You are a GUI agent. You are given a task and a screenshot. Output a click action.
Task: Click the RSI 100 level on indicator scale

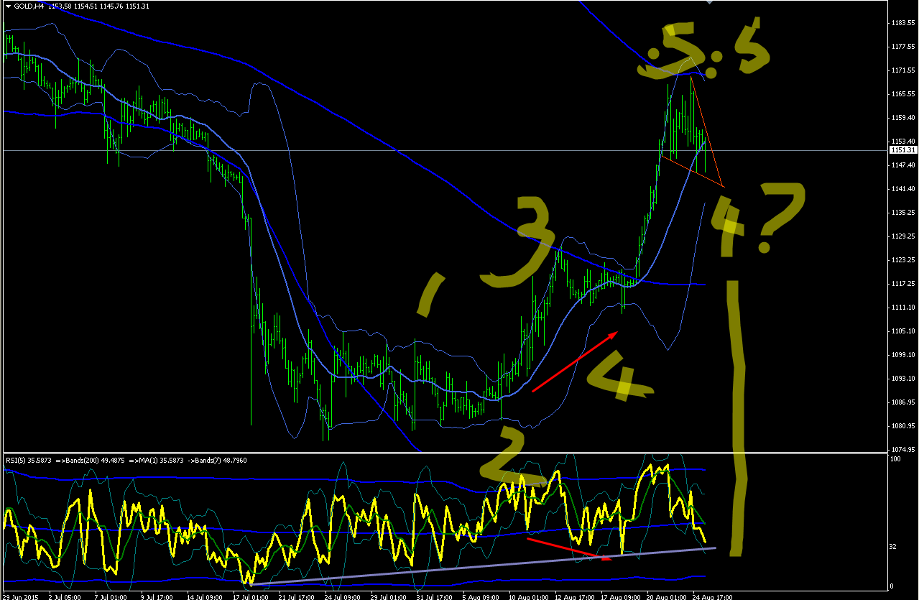(895, 458)
